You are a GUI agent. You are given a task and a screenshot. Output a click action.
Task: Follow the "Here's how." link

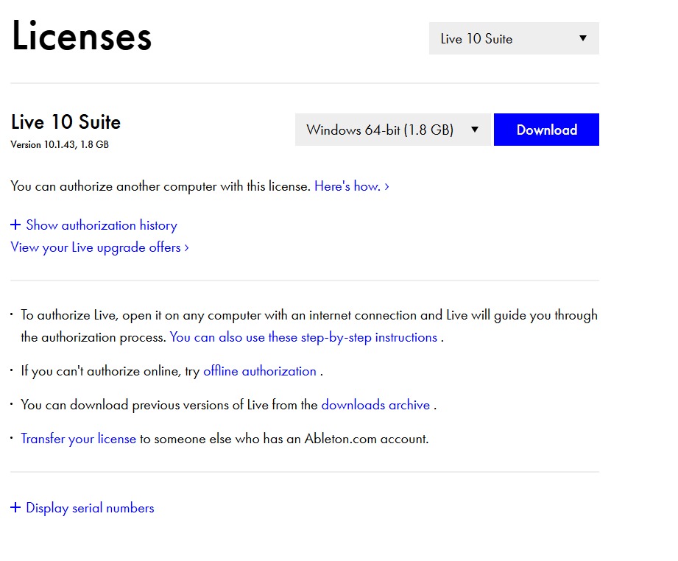tap(352, 186)
